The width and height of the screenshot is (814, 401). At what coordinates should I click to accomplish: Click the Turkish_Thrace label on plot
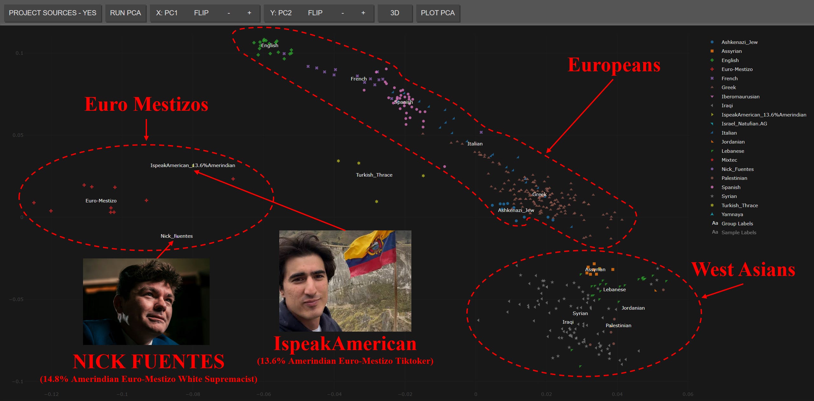tap(374, 175)
